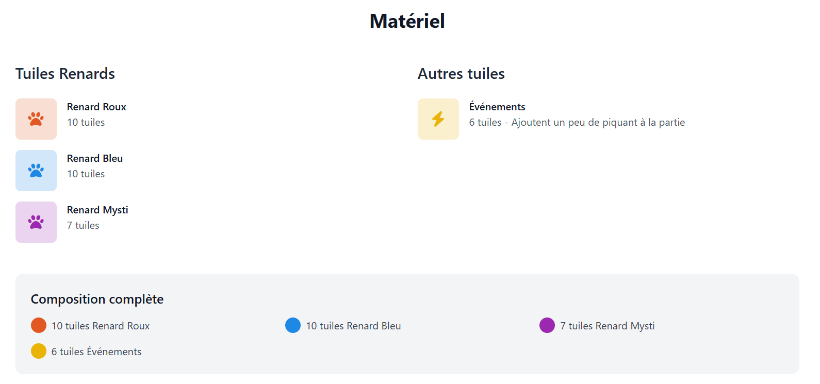Click the orange Renard Roux paw icon

point(36,119)
